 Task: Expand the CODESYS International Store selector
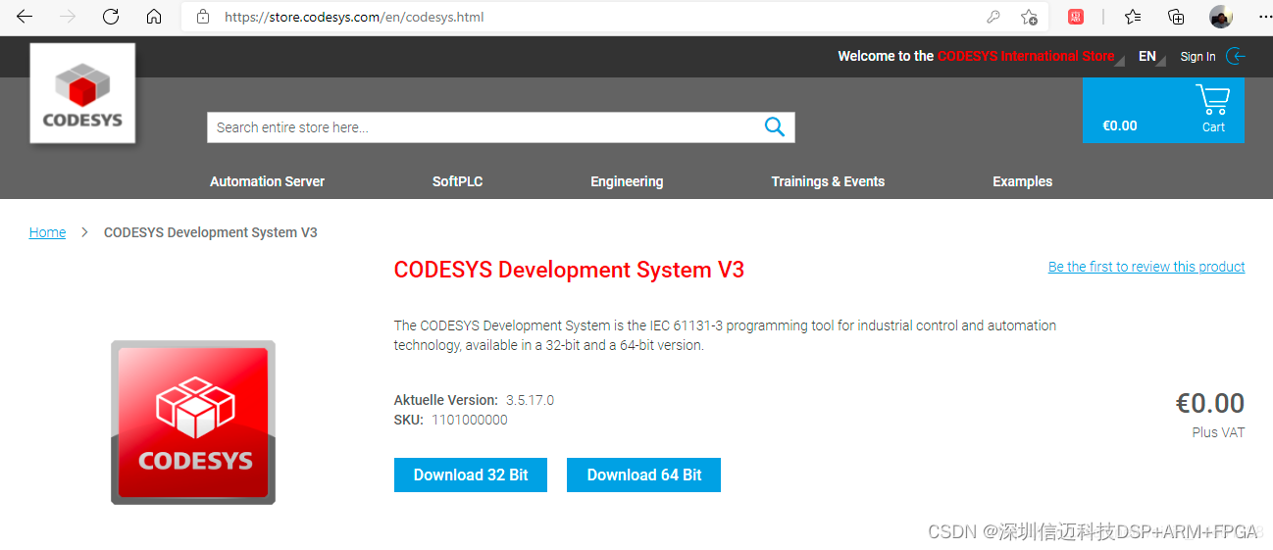pos(1026,57)
